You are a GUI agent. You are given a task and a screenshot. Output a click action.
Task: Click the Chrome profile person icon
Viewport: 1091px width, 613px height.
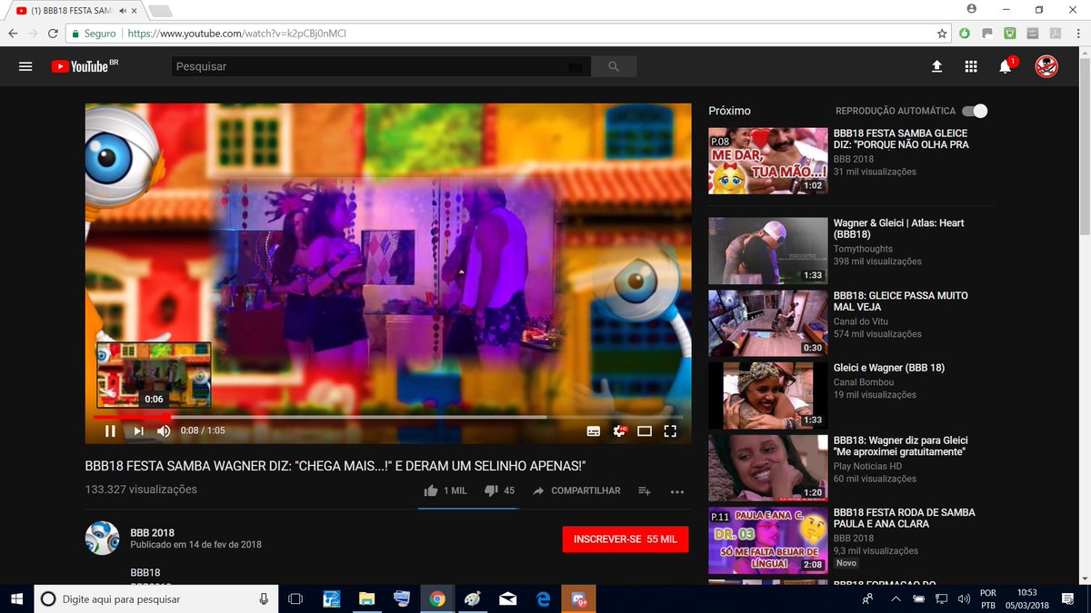(x=972, y=9)
